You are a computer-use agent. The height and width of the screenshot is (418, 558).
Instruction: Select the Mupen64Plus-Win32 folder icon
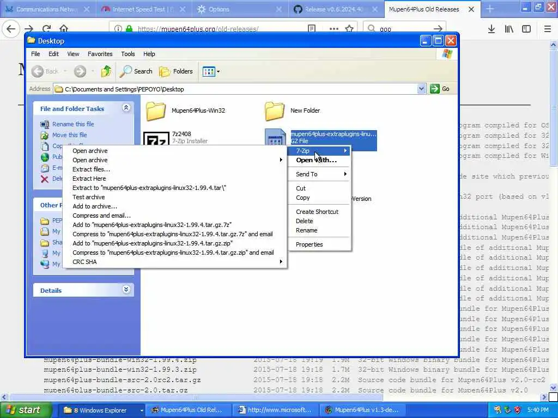coord(156,111)
